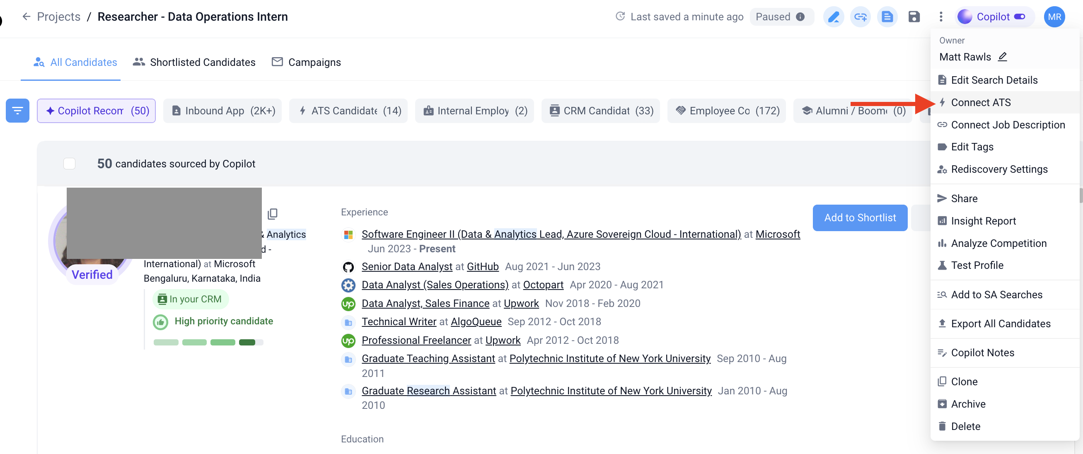Click Add to SA Searches
The width and height of the screenshot is (1083, 454).
point(1005,295)
